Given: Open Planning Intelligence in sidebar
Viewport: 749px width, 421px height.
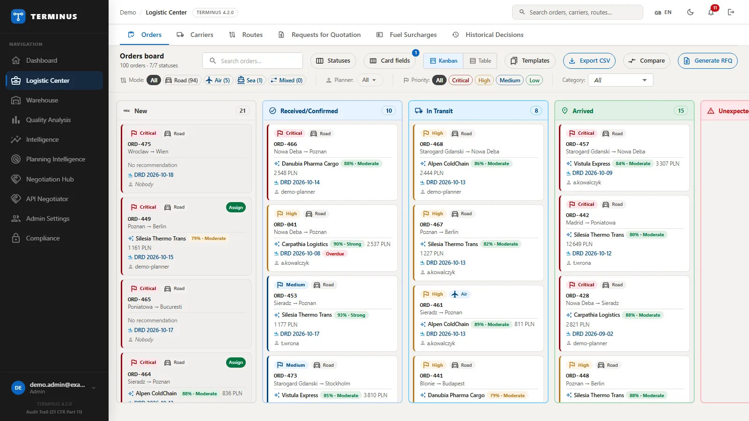Looking at the screenshot, I should point(54,159).
